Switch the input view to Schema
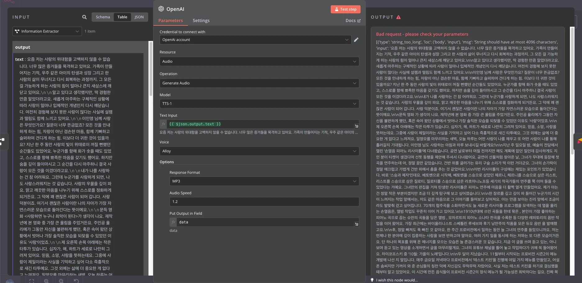Viewport: 582px width, 283px height. point(103,17)
